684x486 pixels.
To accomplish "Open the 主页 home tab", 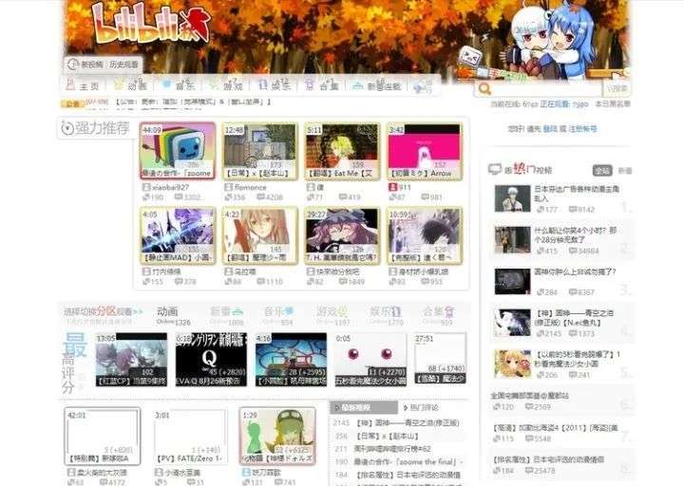I will point(83,85).
